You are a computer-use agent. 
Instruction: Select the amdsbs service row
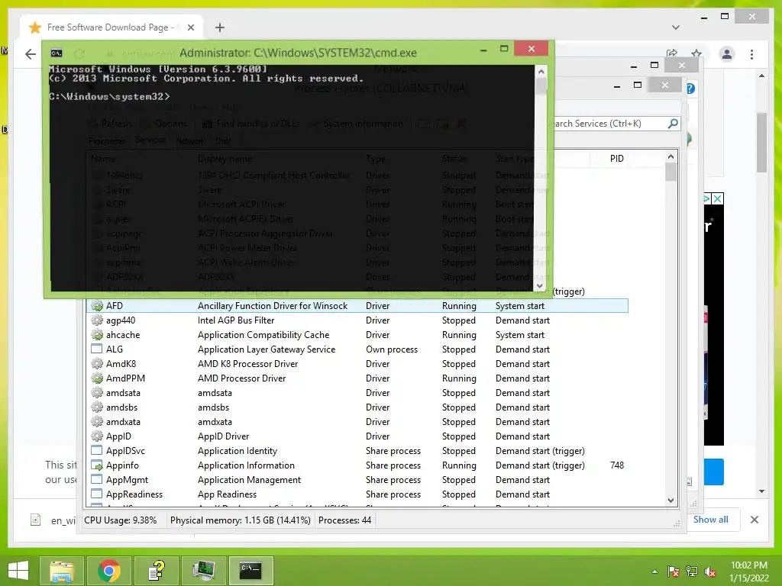coord(357,407)
